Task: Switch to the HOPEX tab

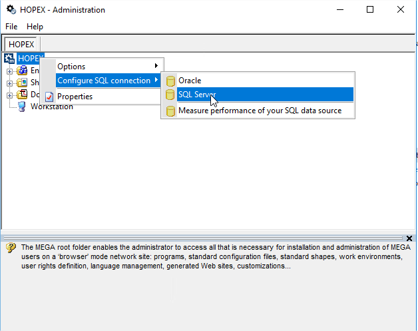Action: tap(21, 44)
